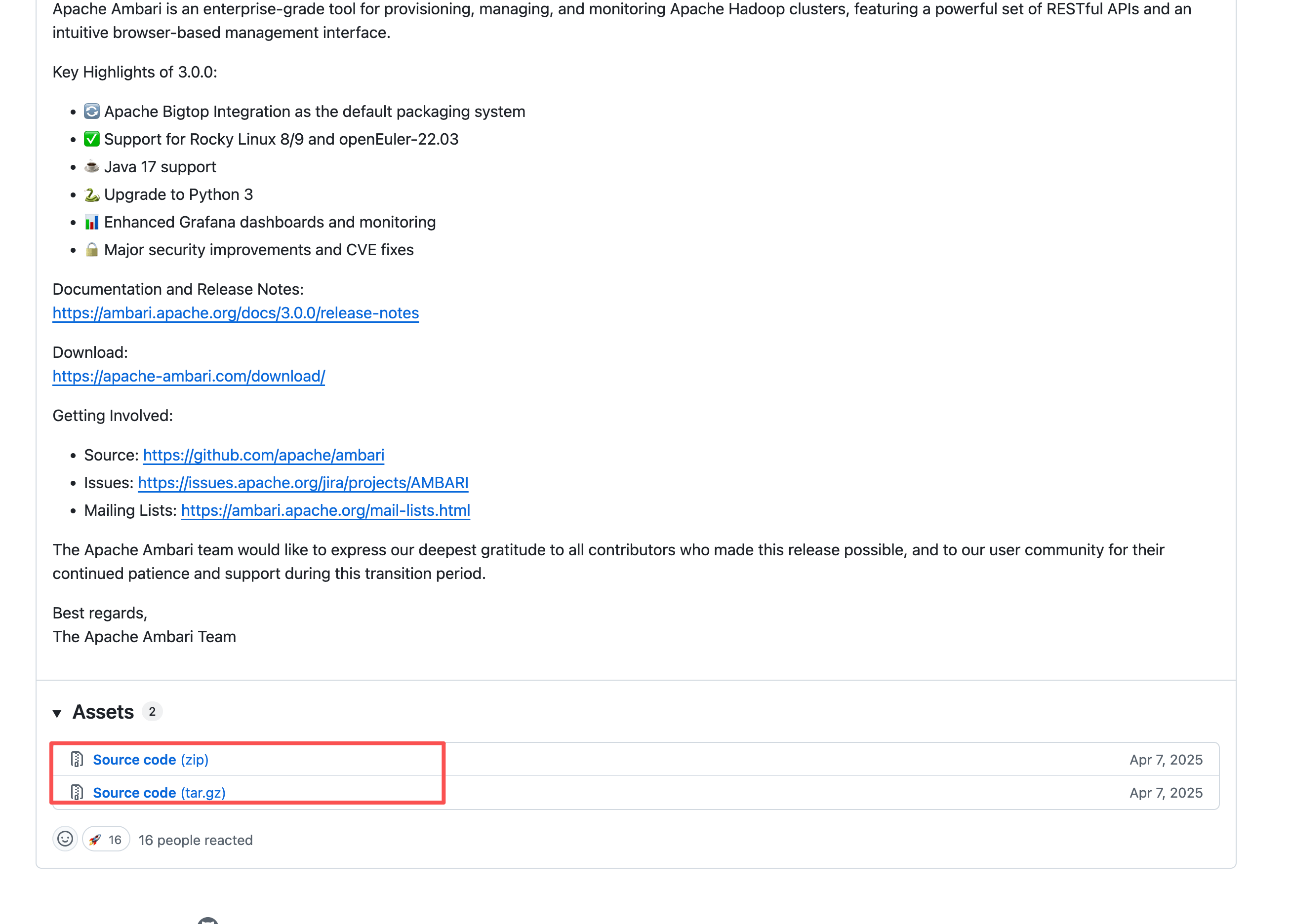
Task: Follow the github.com/apache/ambari source link
Action: [263, 456]
